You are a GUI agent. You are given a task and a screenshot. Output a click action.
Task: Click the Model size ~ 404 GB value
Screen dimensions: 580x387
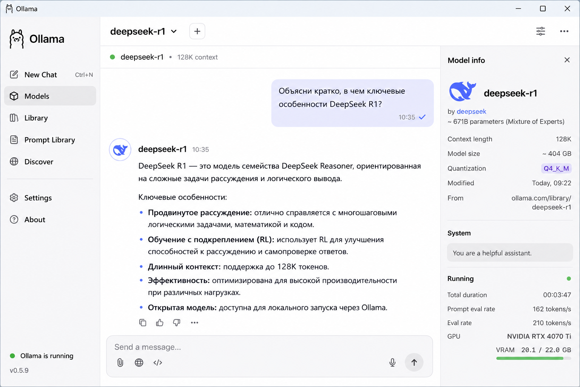coord(557,153)
